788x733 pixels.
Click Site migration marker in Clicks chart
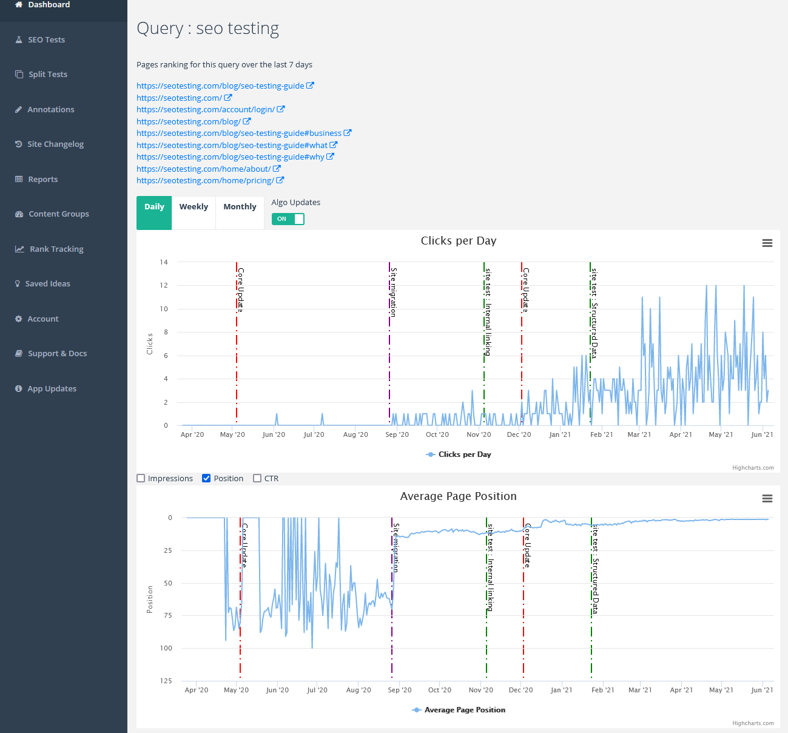393,292
